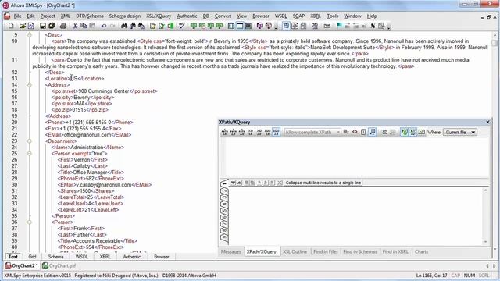The image size is (500, 281).
Task: Open the toolbar overflow arrow after purple icons
Action: coord(276,27)
